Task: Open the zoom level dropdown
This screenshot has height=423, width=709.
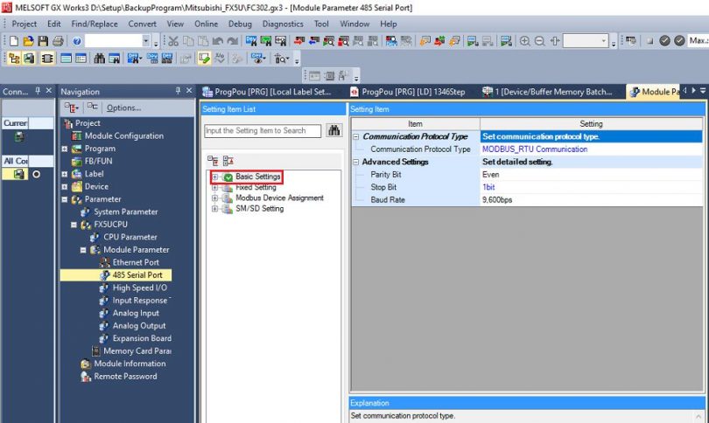Action: click(603, 41)
